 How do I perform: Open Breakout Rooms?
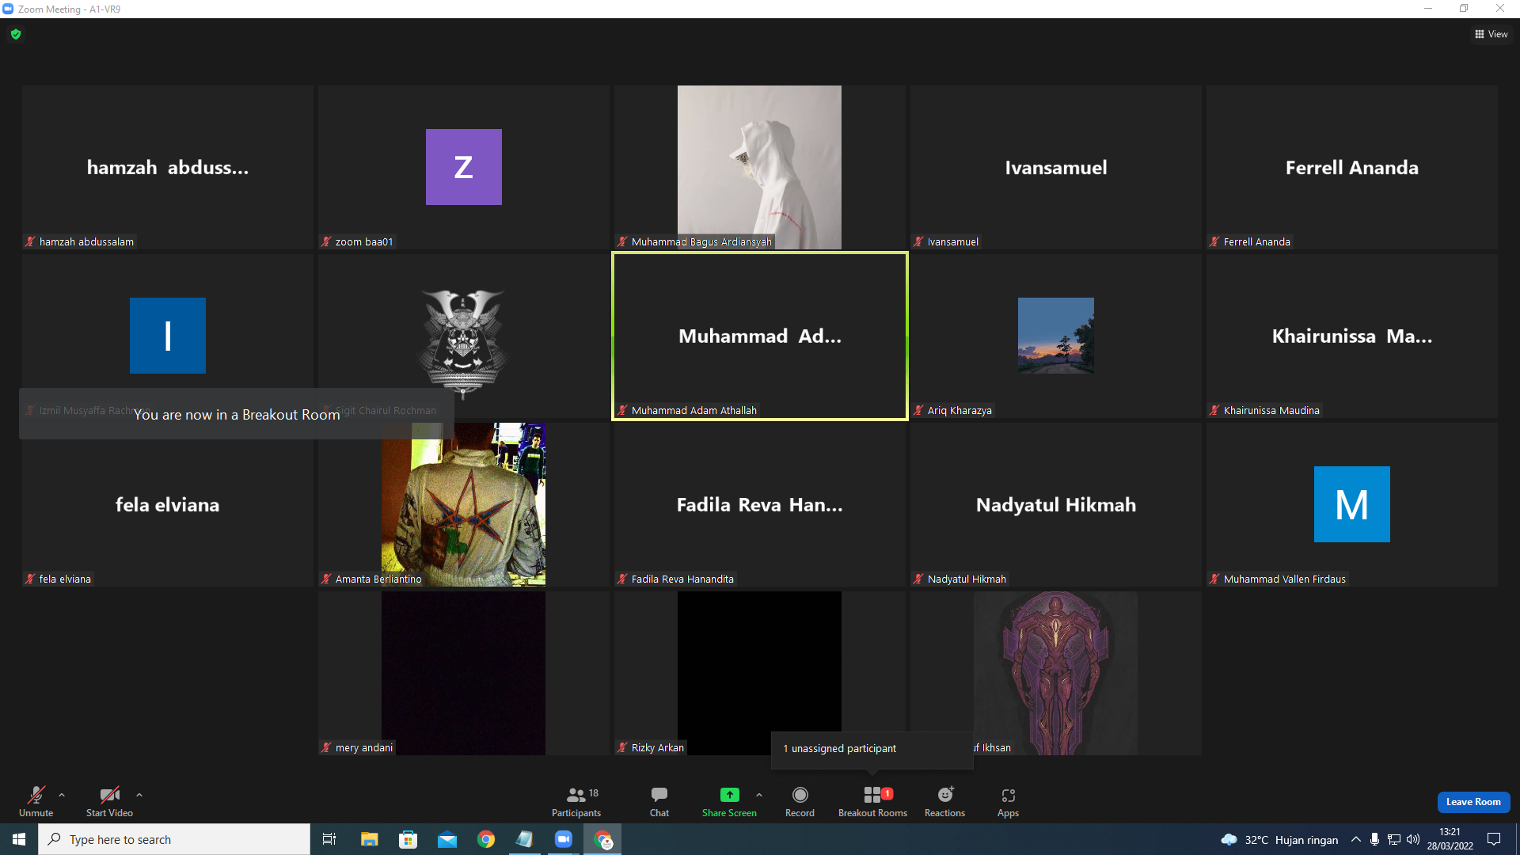tap(872, 801)
